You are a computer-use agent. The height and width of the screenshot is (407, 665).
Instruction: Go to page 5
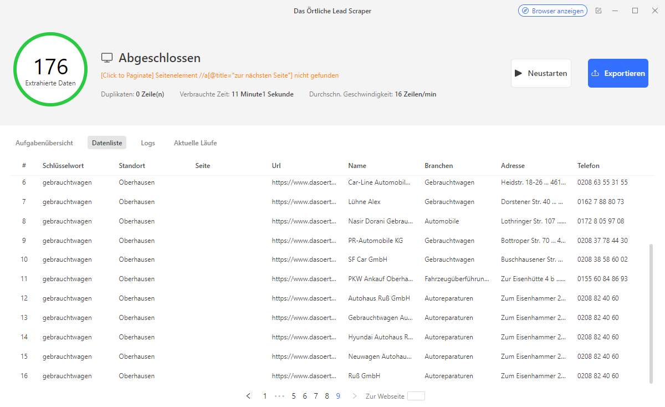294,396
